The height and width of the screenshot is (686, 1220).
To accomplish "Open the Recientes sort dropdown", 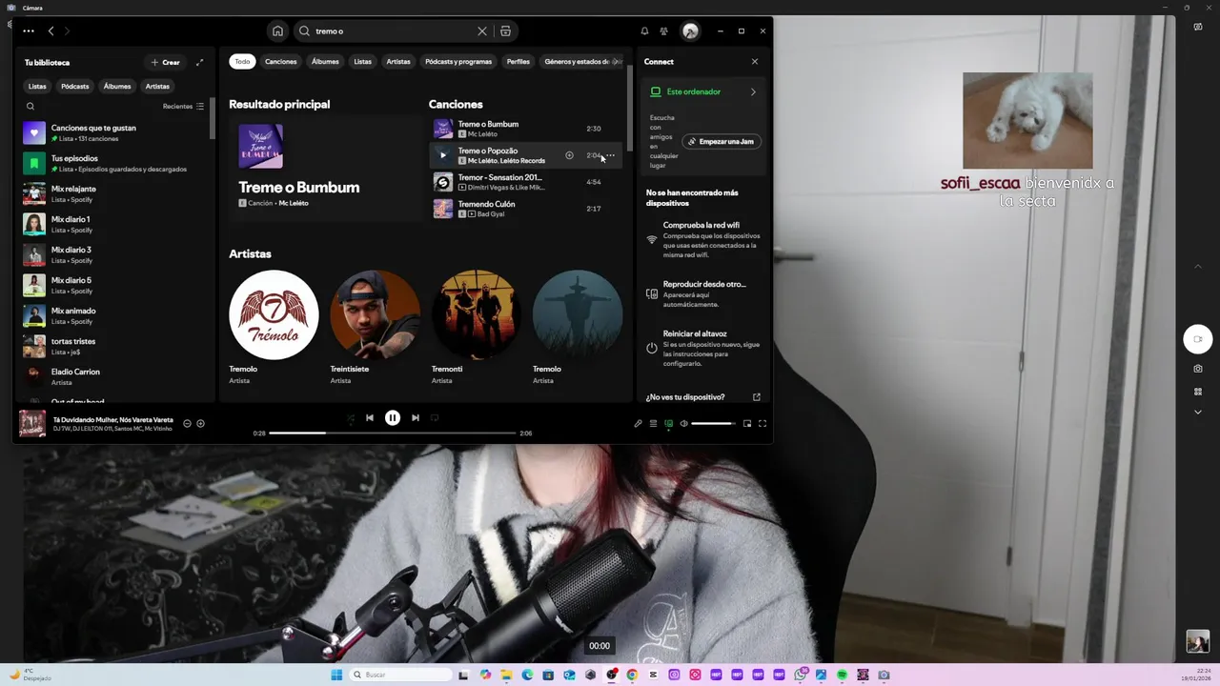I will coord(183,107).
